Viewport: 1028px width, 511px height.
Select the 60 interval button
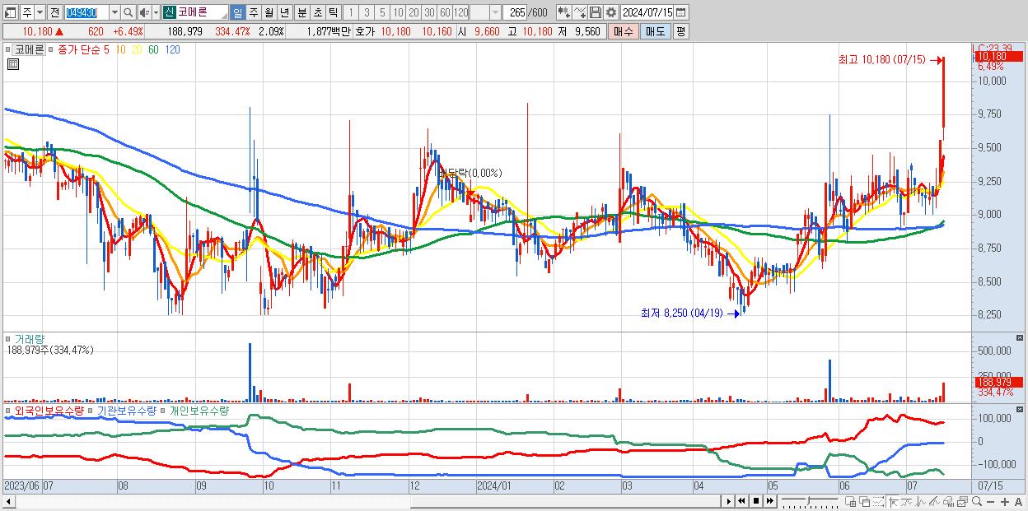tap(445, 12)
